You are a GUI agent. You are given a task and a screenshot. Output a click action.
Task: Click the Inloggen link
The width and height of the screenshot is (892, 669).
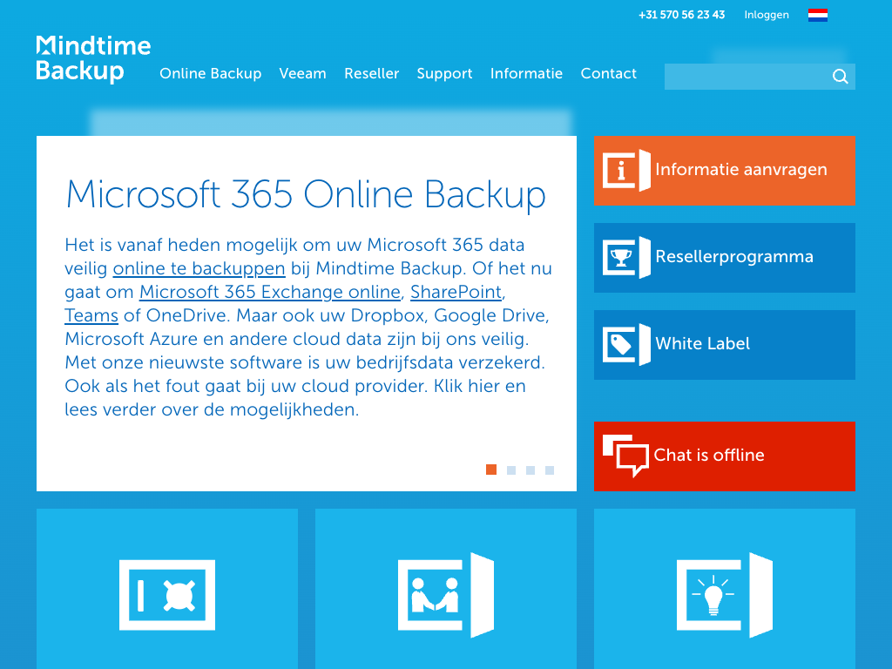[x=767, y=15]
